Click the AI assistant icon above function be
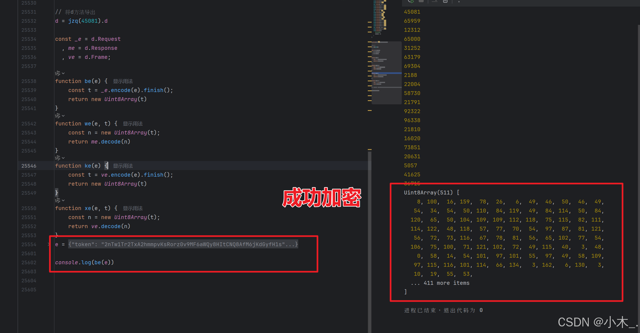 point(58,73)
